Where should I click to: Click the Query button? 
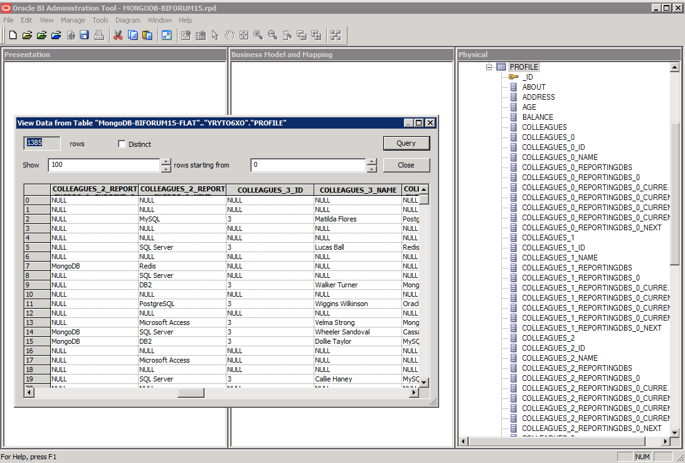pos(406,143)
